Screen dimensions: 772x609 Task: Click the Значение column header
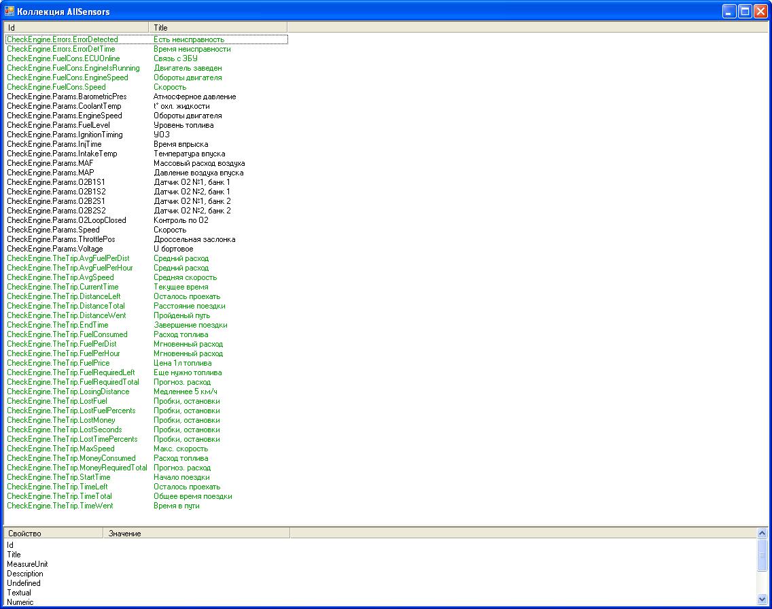coord(197,534)
